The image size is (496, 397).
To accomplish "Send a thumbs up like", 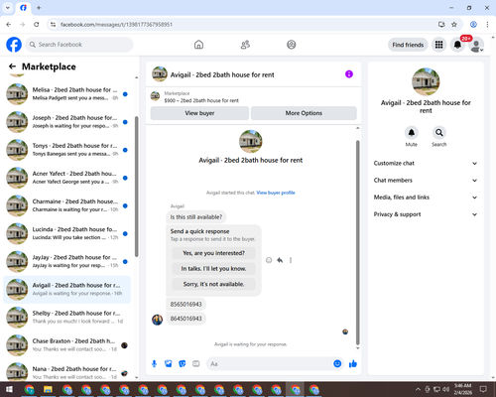I will coord(353,364).
